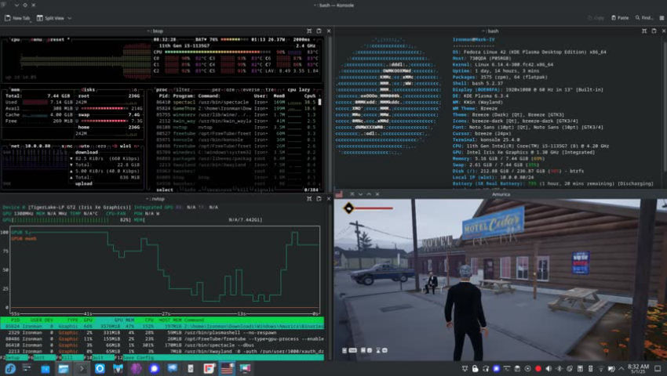Toggle auto scaling in btop net box
The width and height of the screenshot is (667, 376).
tap(84, 146)
